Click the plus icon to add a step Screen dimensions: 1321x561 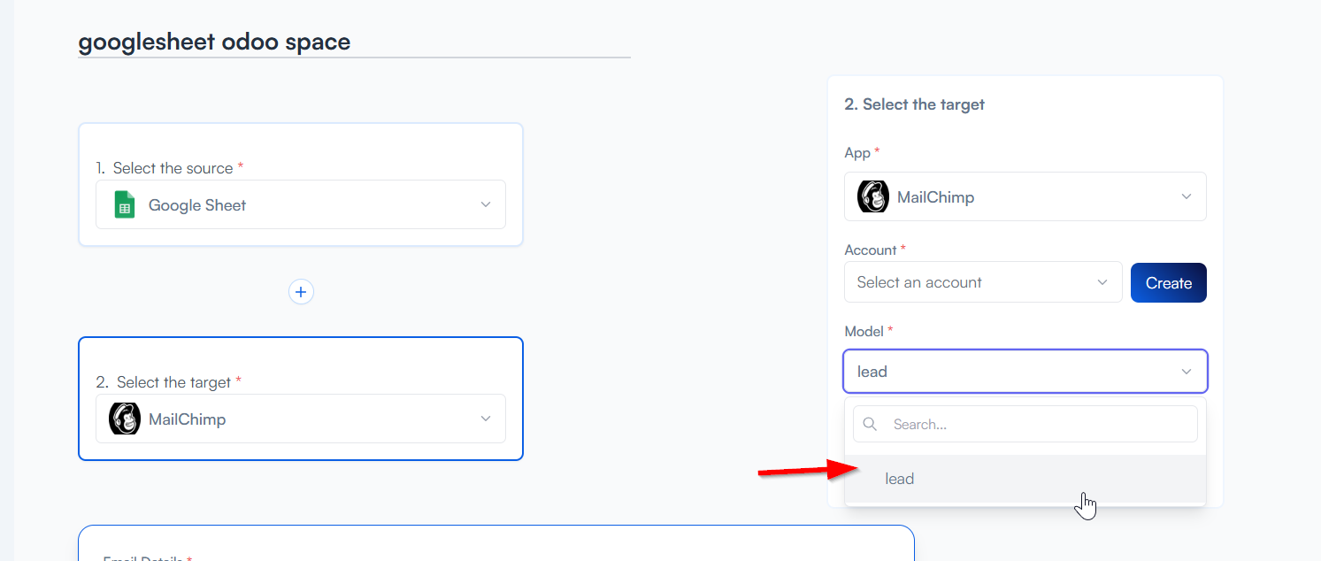click(301, 291)
